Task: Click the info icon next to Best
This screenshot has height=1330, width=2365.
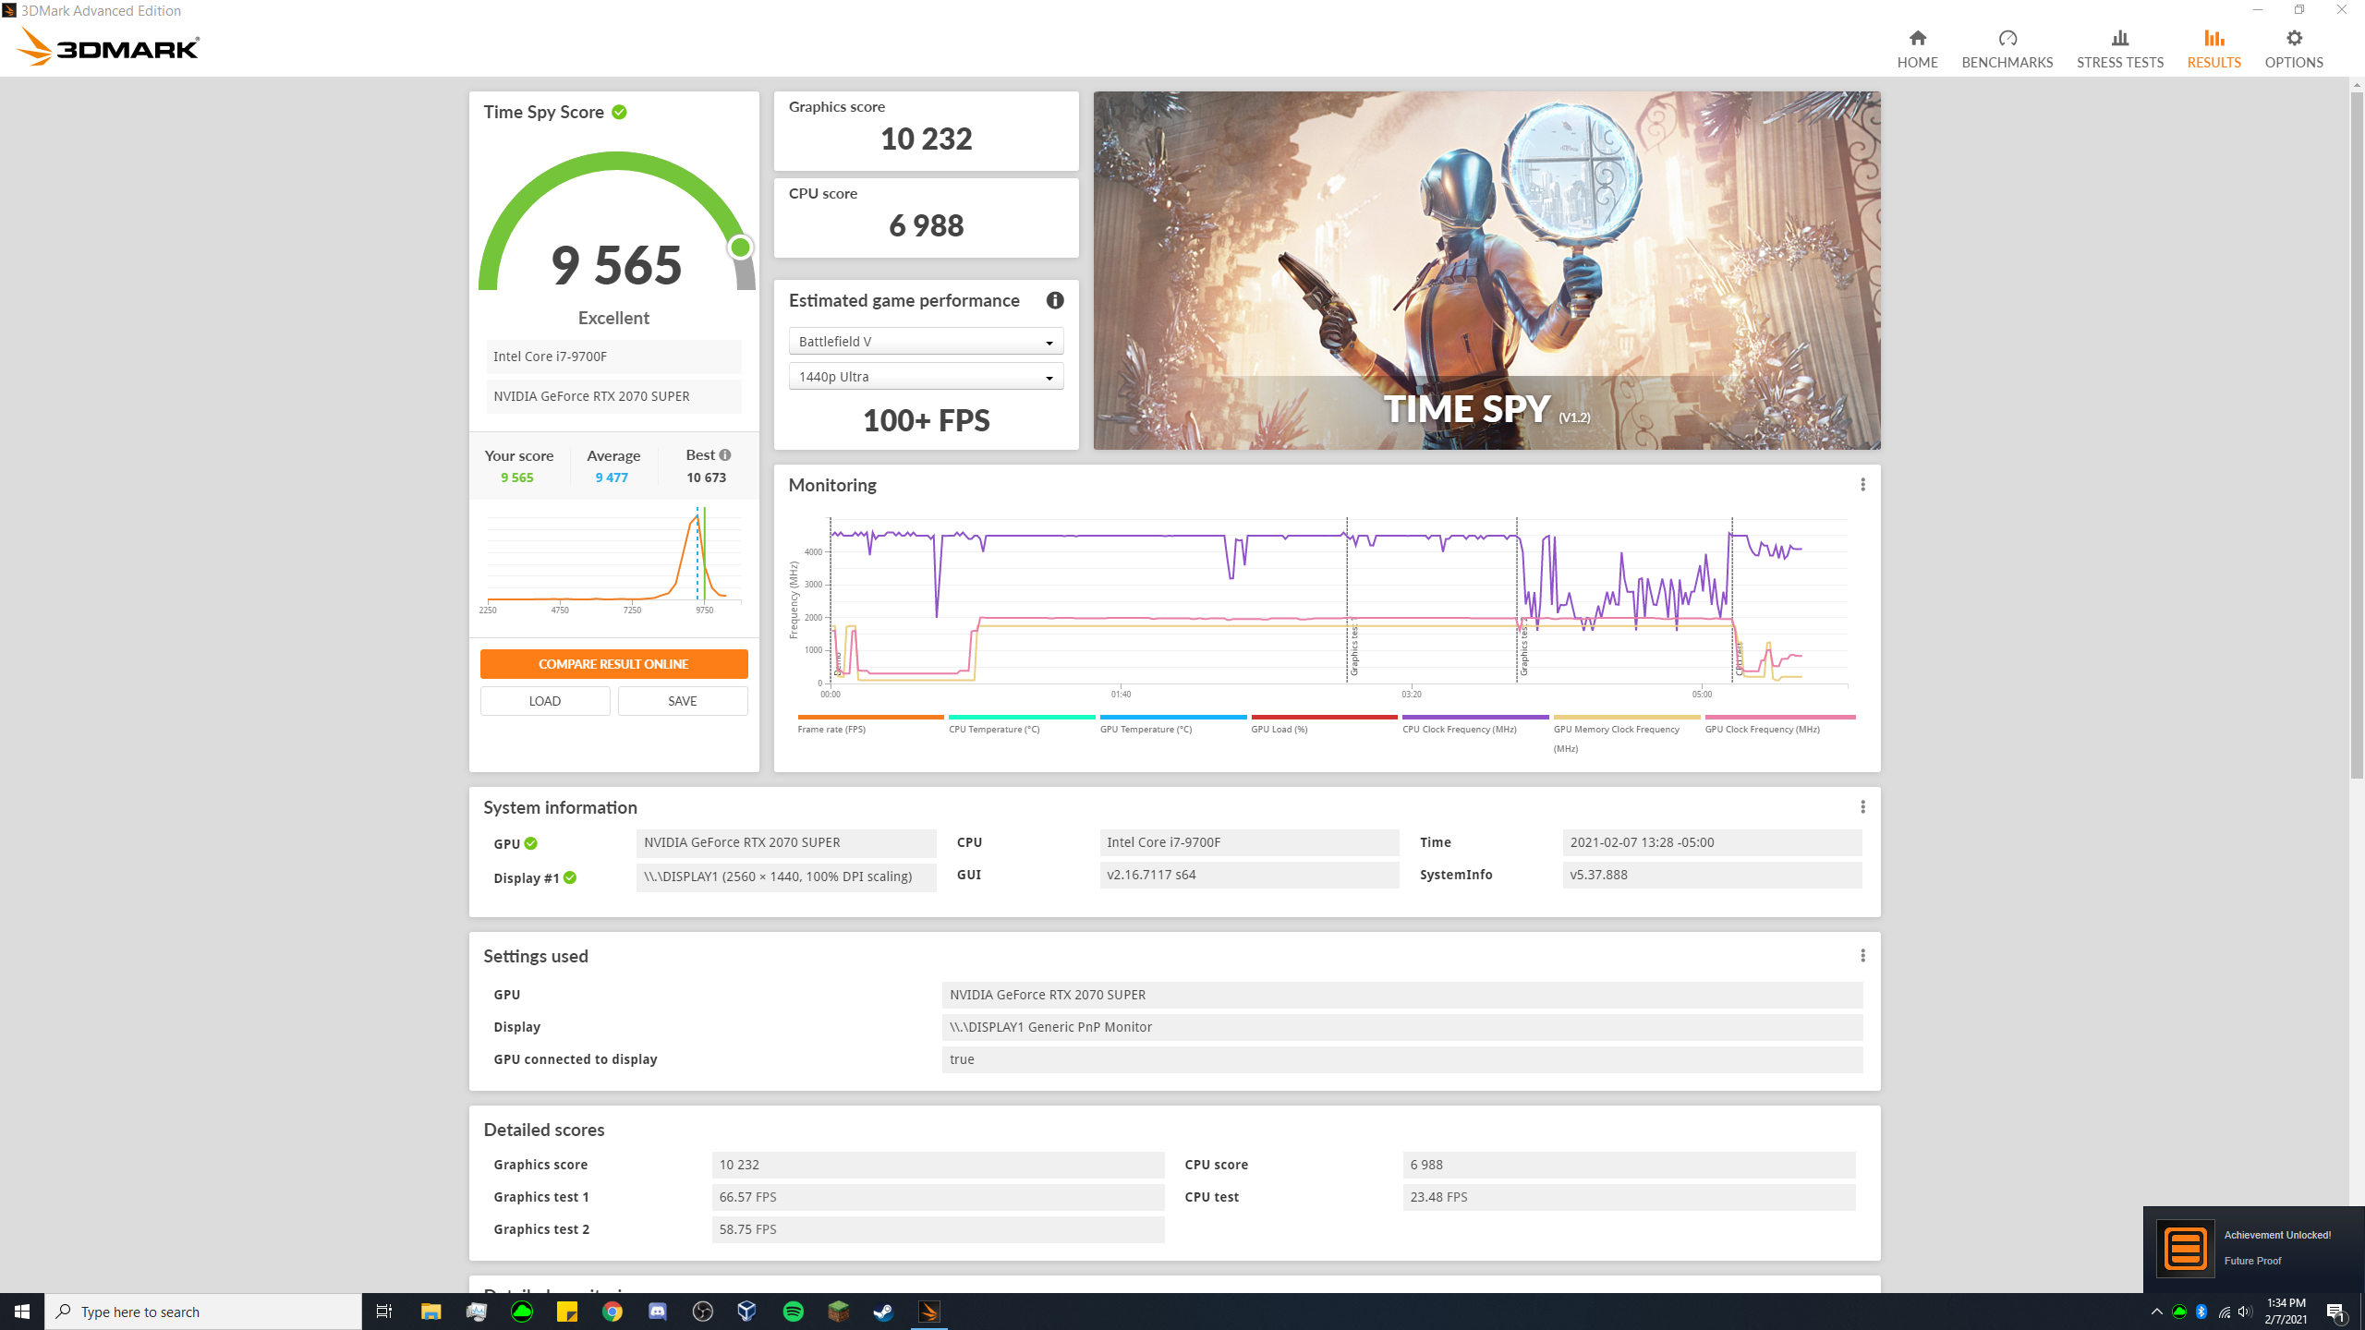Action: coord(725,454)
